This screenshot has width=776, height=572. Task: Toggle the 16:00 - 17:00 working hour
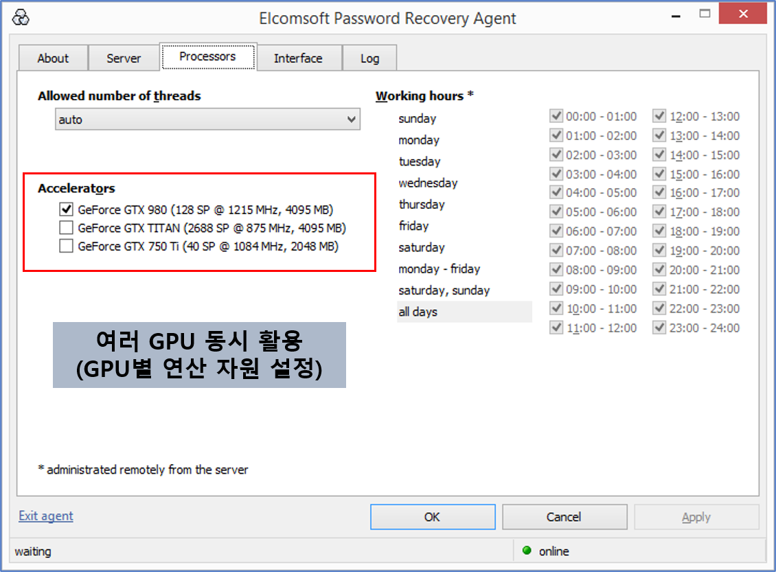point(659,192)
